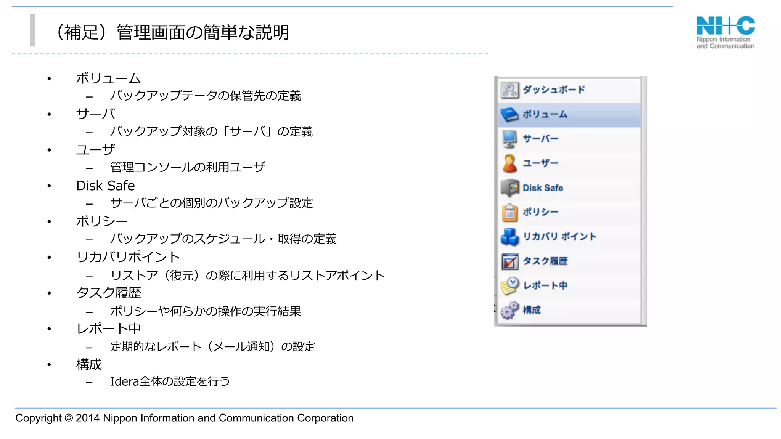
Task: Click the bullet heading ポリシー
Action: [x=102, y=221]
